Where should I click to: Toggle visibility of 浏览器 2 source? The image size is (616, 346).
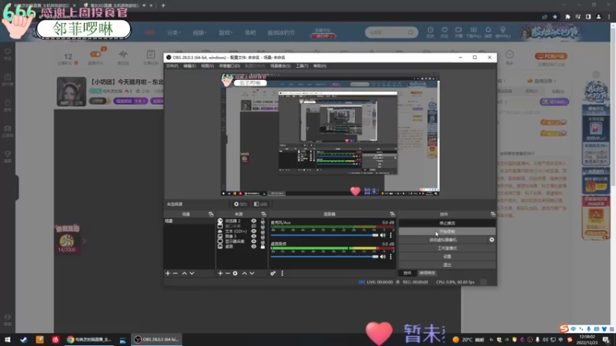(x=254, y=221)
